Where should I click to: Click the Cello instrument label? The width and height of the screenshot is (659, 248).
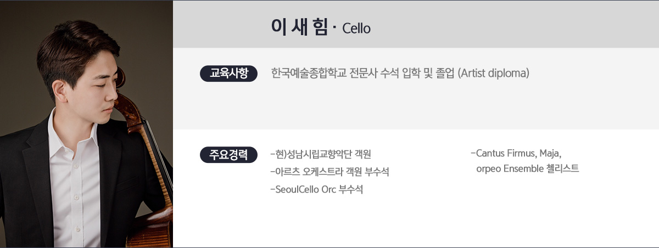[356, 28]
